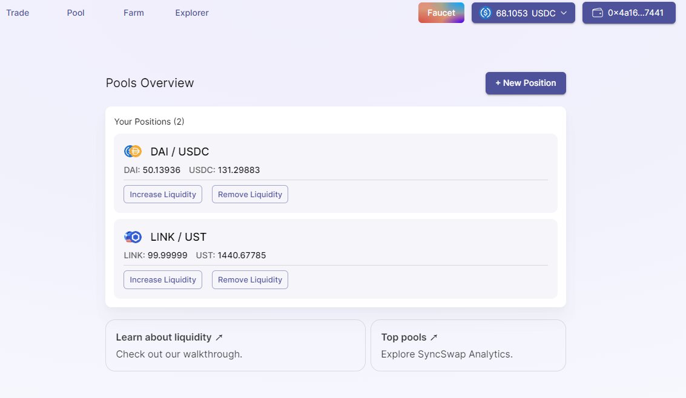The width and height of the screenshot is (686, 398).
Task: Click the Your Positions (2) label
Action: [x=149, y=122]
